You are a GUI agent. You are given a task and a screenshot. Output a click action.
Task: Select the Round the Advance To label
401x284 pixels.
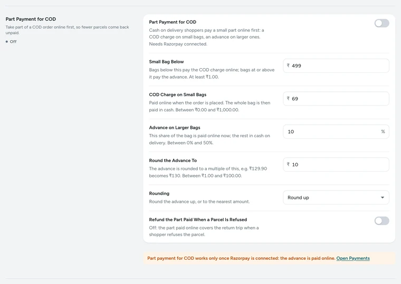[x=173, y=160]
